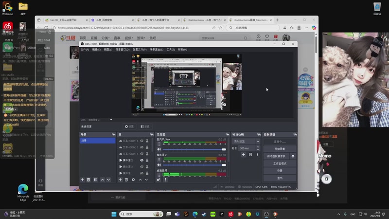Open Windows Start menu
Image resolution: width=389 pixels, height=219 pixels.
click(114, 214)
